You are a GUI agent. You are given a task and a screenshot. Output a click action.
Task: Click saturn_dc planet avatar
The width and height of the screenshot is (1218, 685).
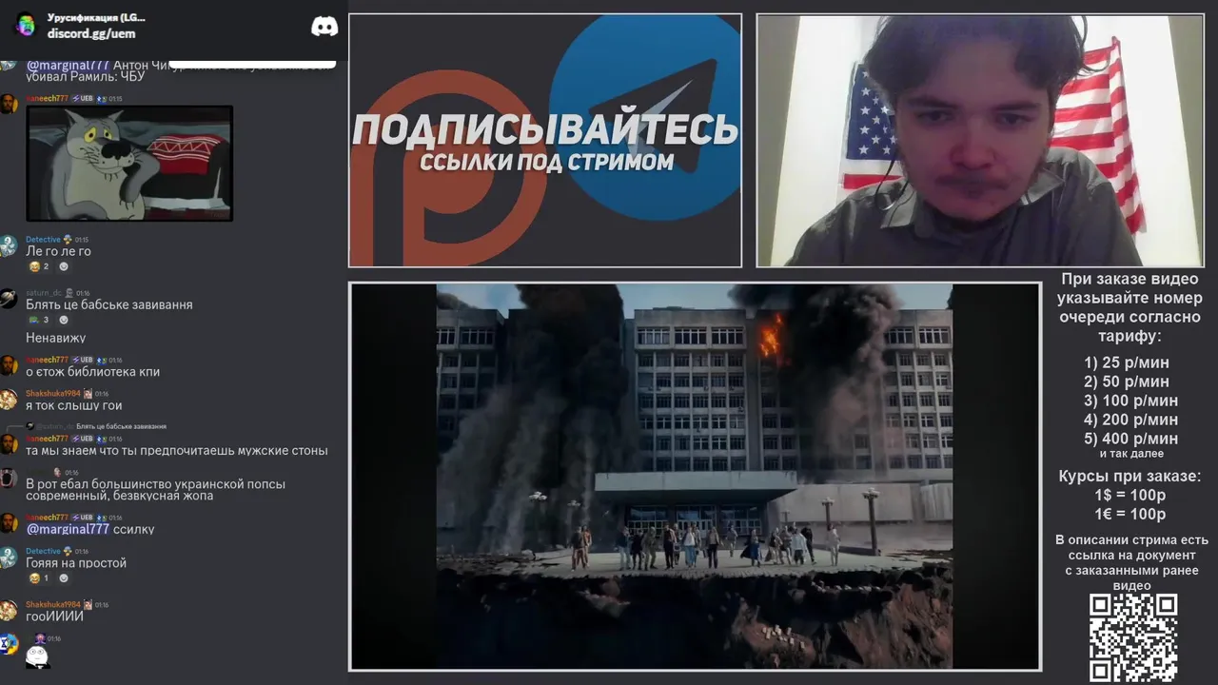pos(9,299)
